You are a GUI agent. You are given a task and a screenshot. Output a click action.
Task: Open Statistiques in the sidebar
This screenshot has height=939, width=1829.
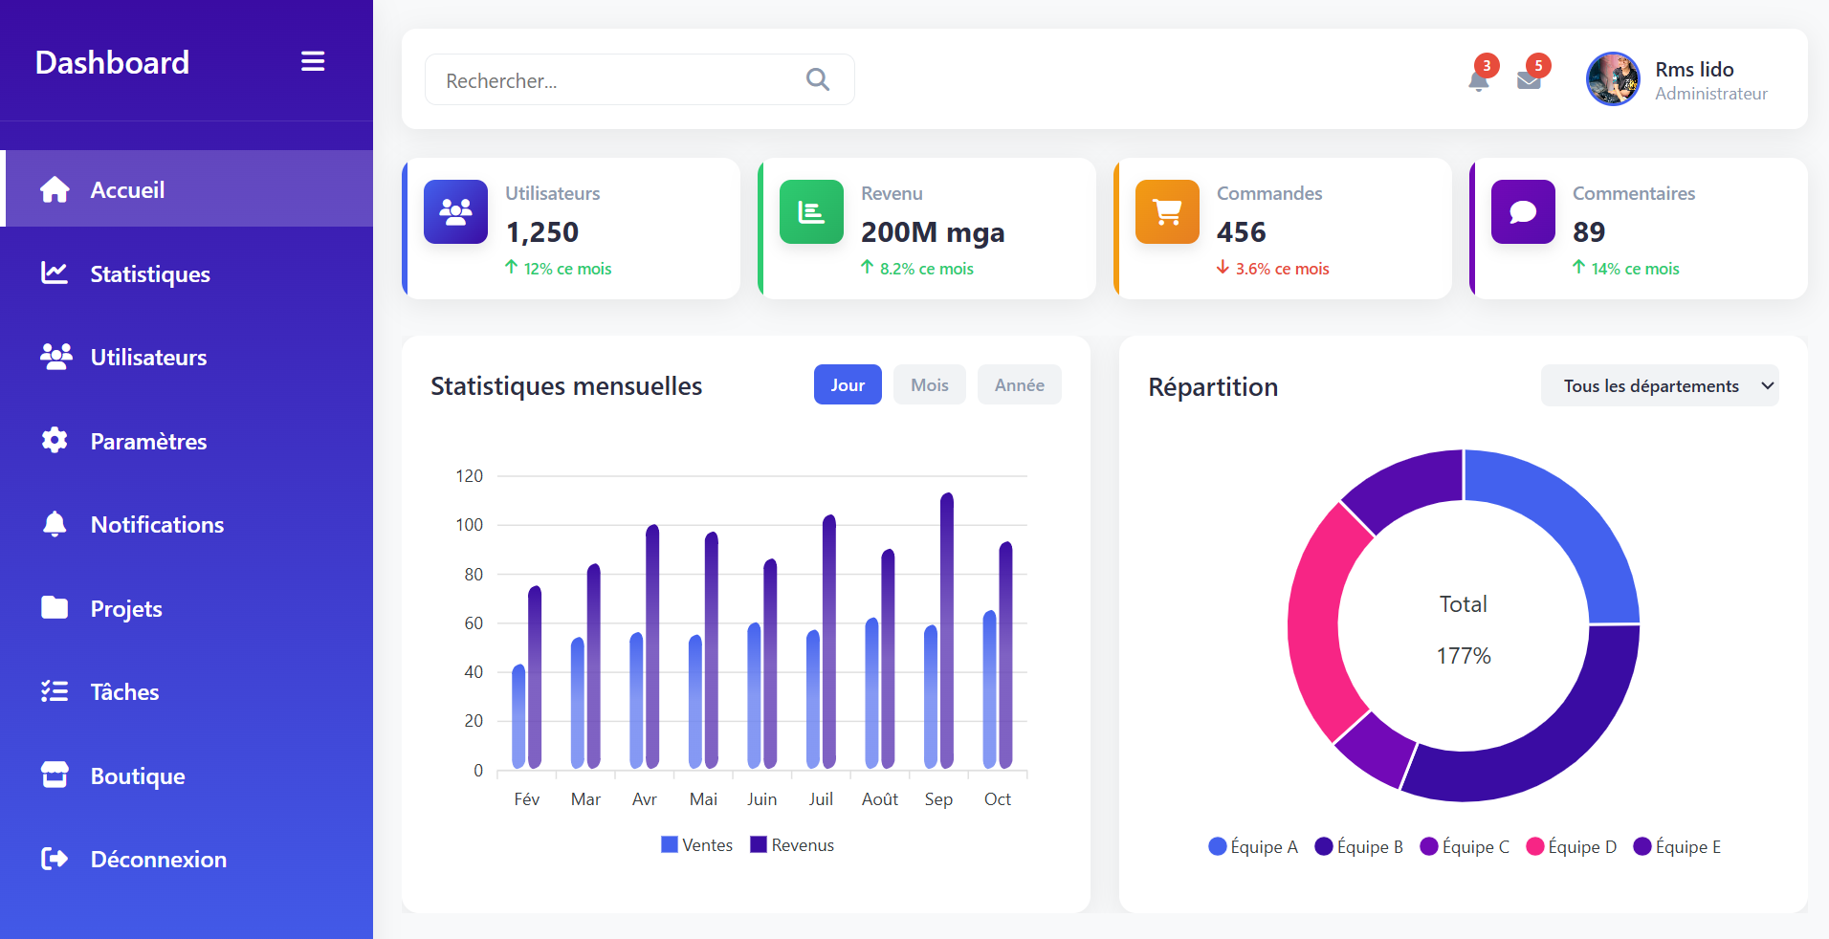(149, 274)
